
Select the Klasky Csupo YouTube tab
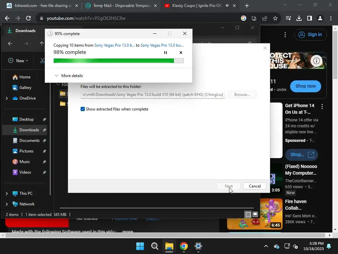point(197,6)
